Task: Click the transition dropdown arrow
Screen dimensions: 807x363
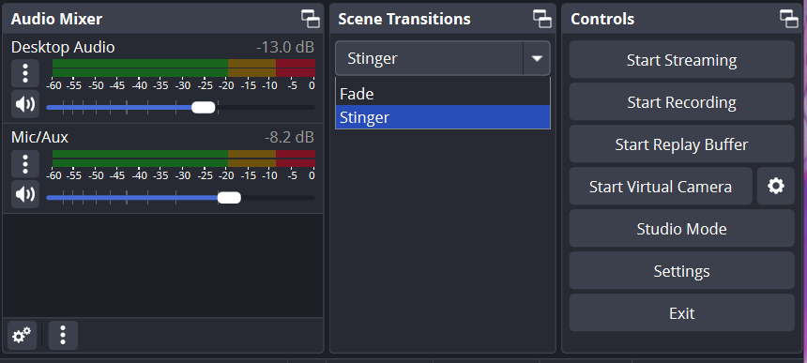Action: coord(537,58)
